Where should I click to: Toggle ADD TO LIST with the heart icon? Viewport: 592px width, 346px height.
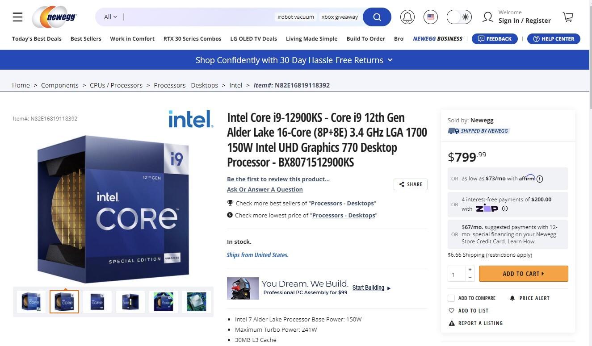(x=452, y=310)
